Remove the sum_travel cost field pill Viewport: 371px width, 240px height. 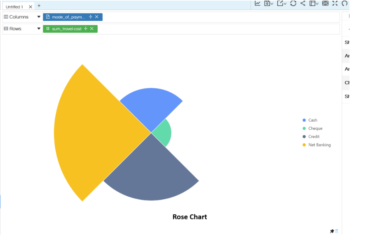click(x=92, y=29)
